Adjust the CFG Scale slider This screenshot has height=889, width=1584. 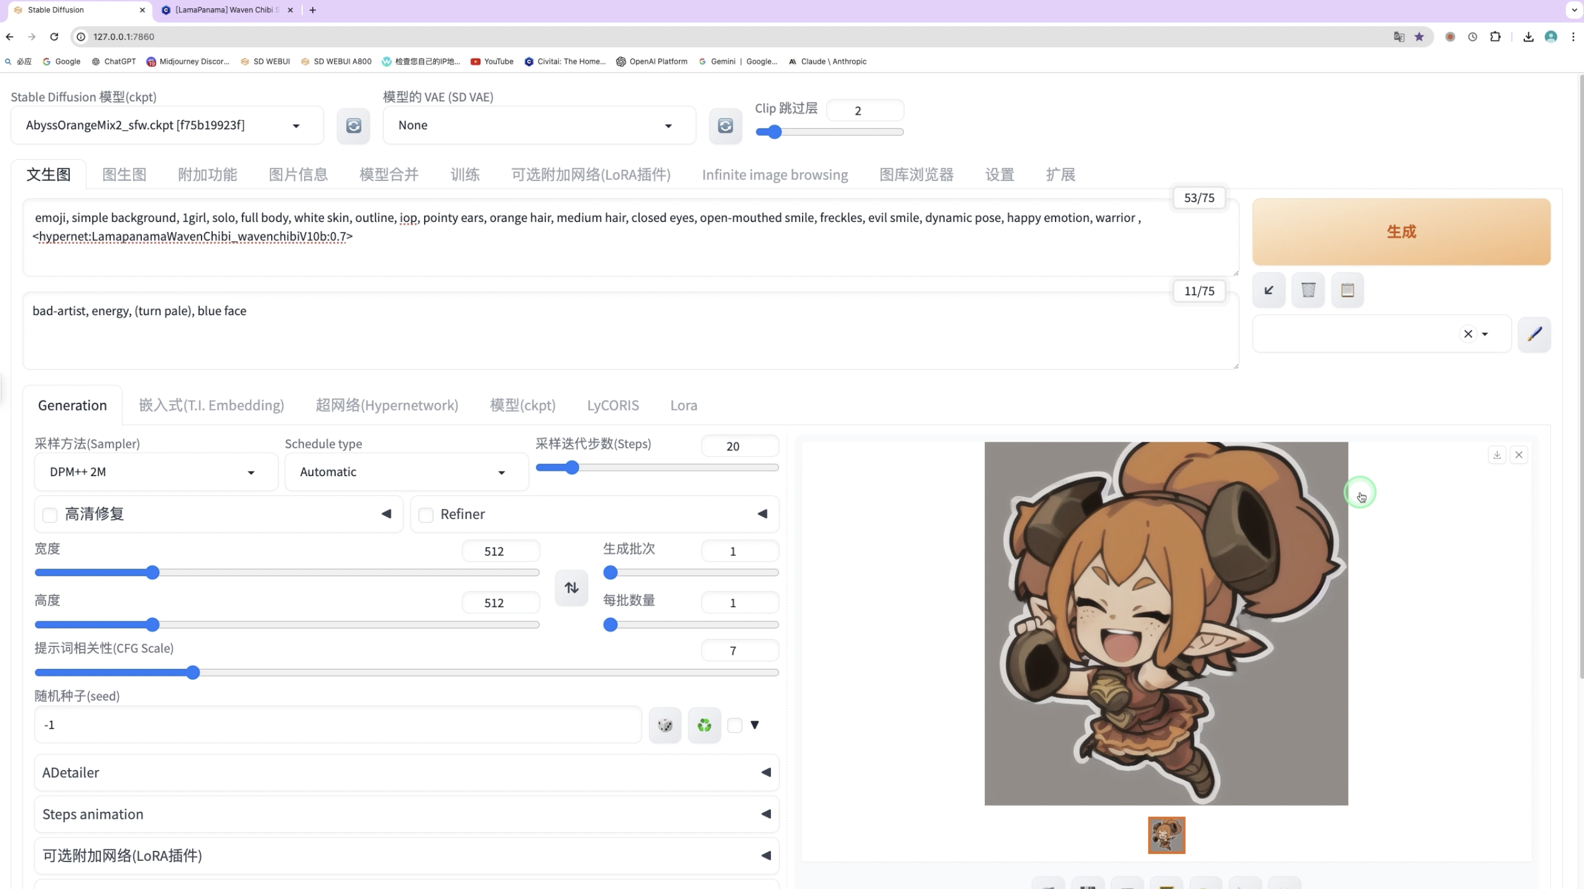pyautogui.click(x=407, y=672)
